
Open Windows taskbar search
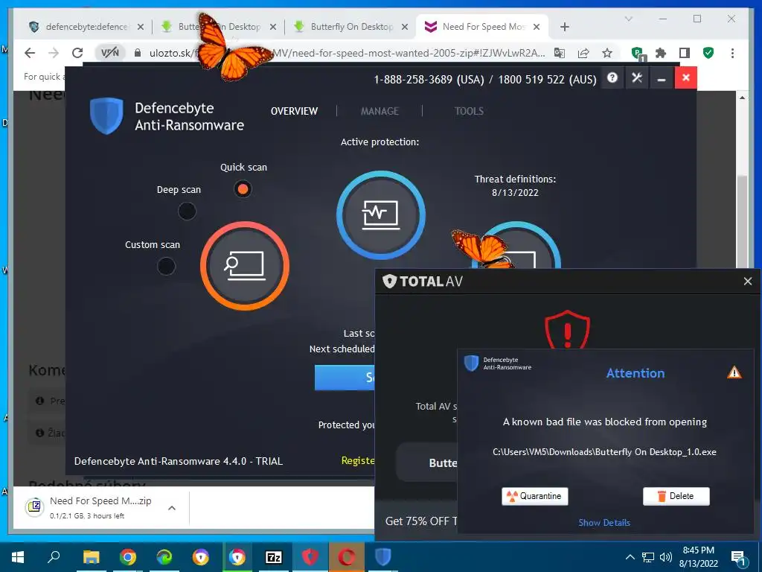point(54,557)
